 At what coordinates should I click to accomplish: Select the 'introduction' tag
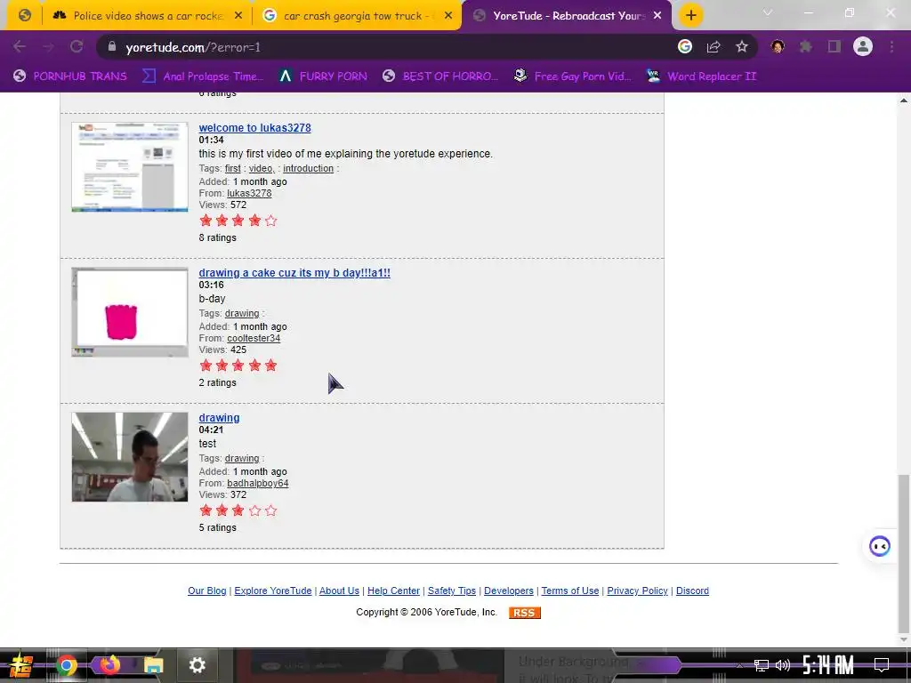(308, 168)
